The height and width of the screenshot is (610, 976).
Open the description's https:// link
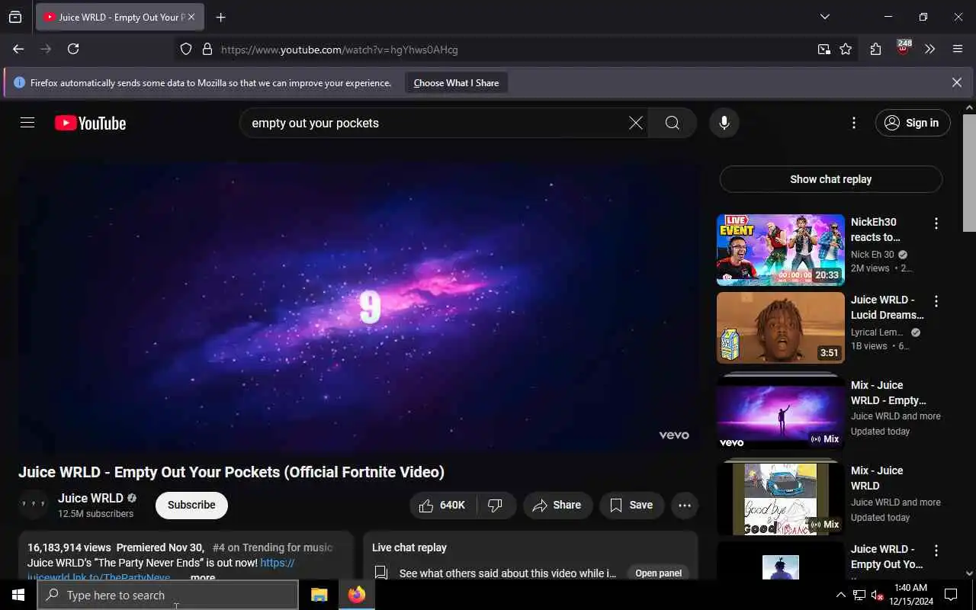[x=278, y=563]
